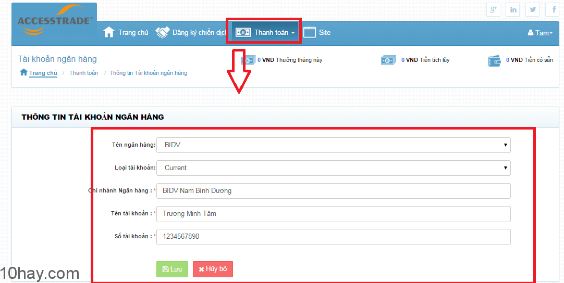Click the Thanh toán breadcrumb link
This screenshot has width=564, height=283.
tap(83, 73)
